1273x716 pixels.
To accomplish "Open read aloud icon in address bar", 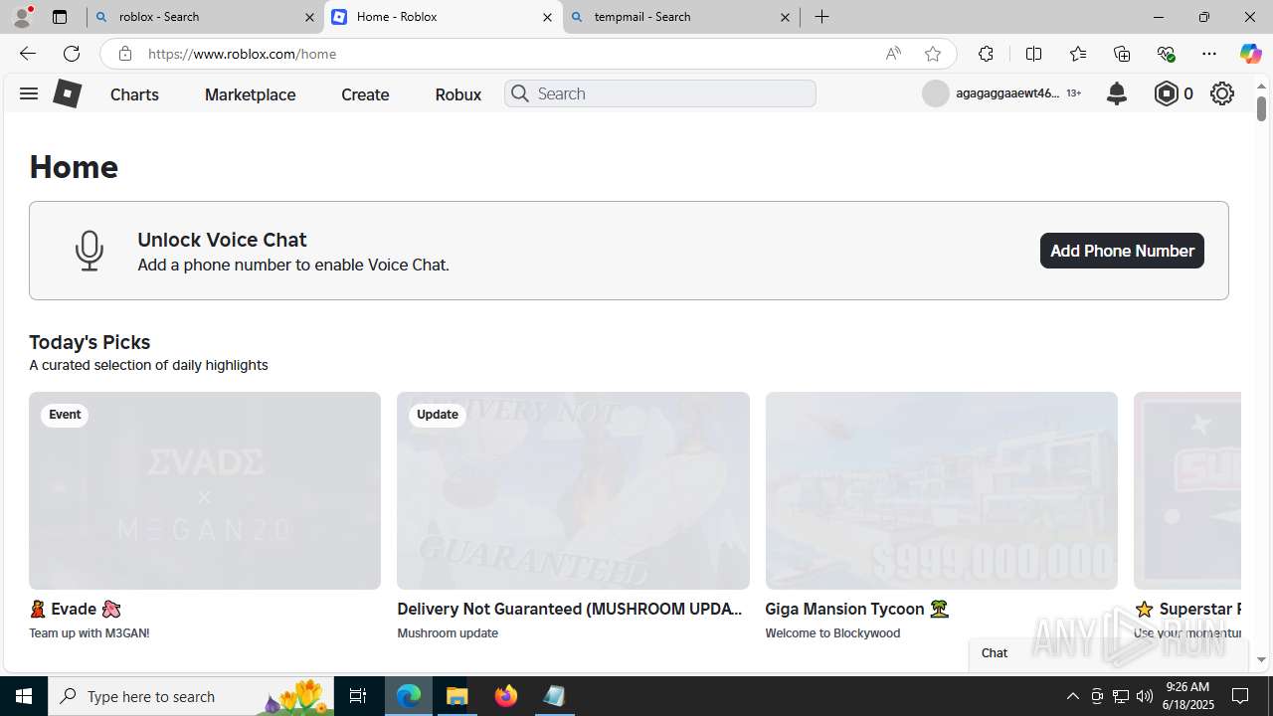I will coord(893,54).
